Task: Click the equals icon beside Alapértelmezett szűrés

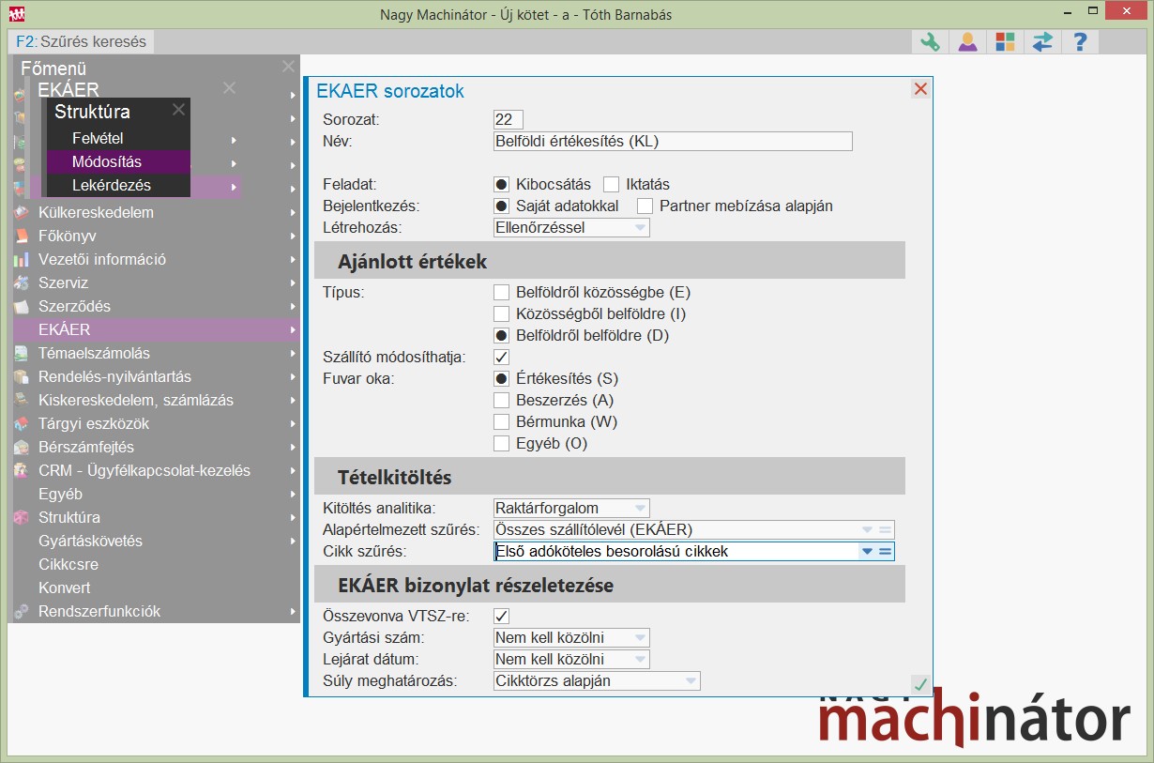Action: pyautogui.click(x=885, y=529)
